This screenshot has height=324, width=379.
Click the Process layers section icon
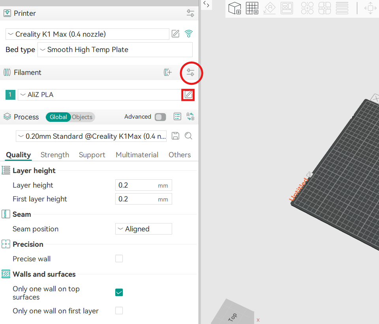click(x=7, y=117)
